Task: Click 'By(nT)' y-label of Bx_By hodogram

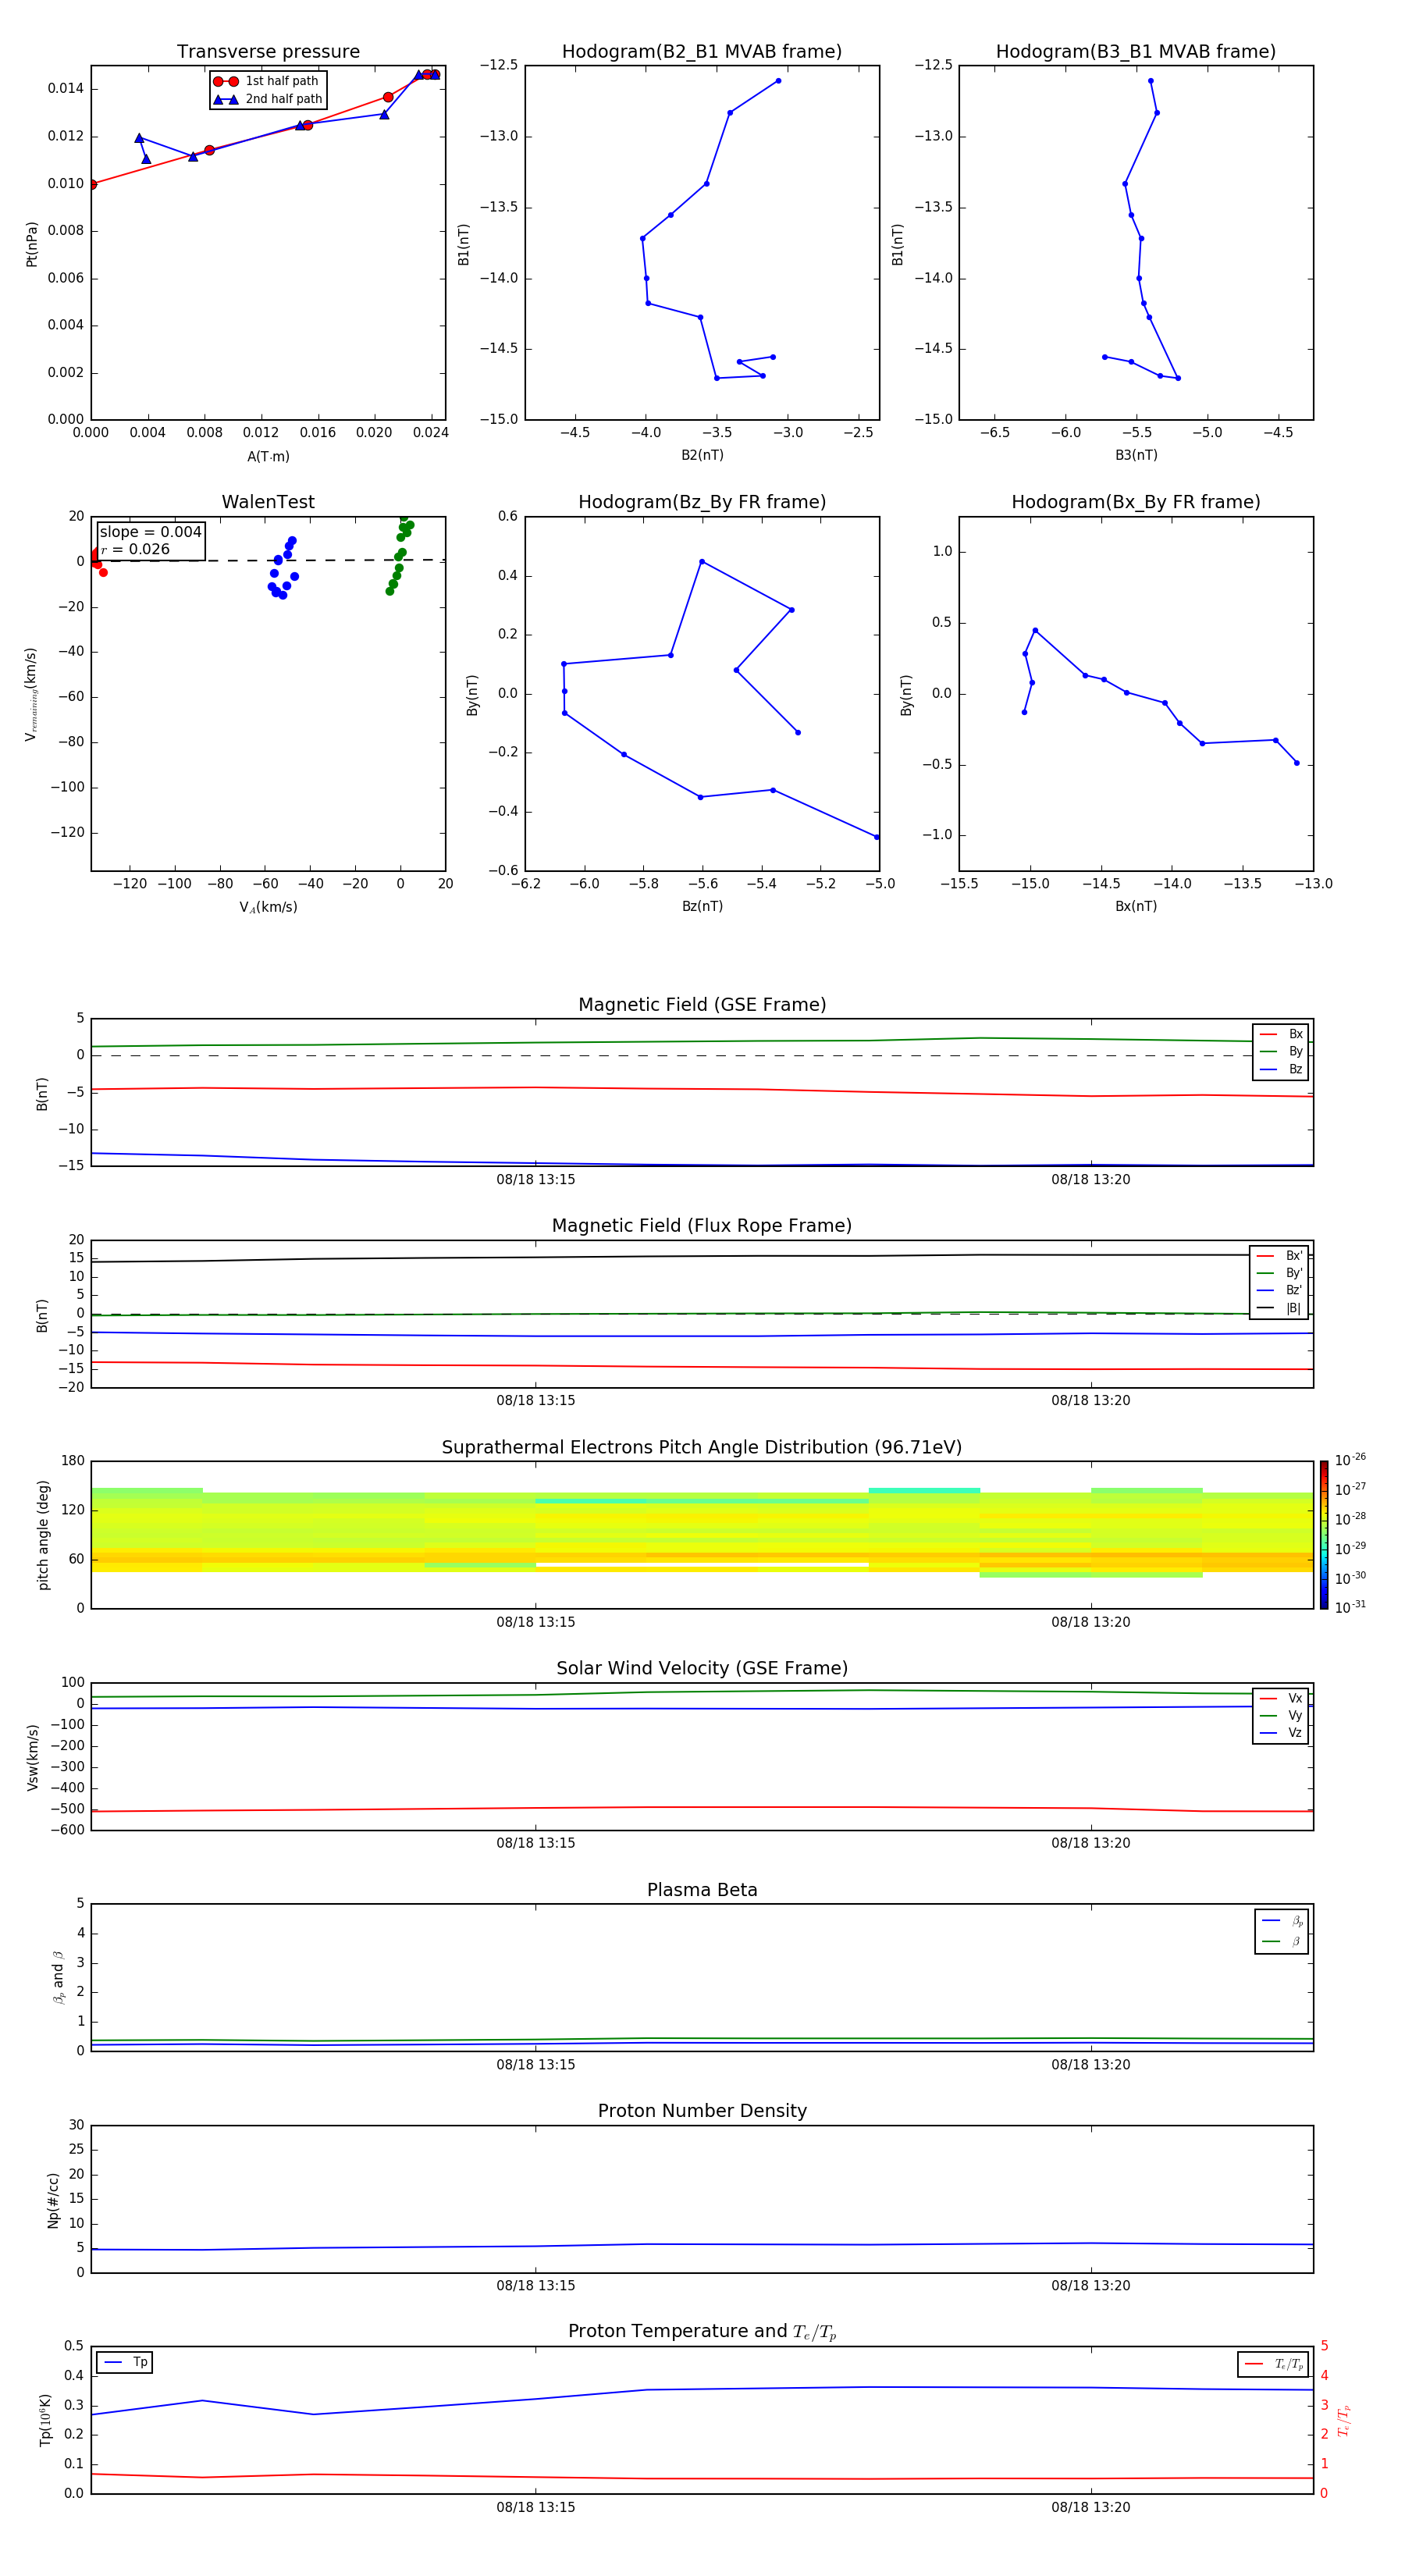Action: point(906,695)
